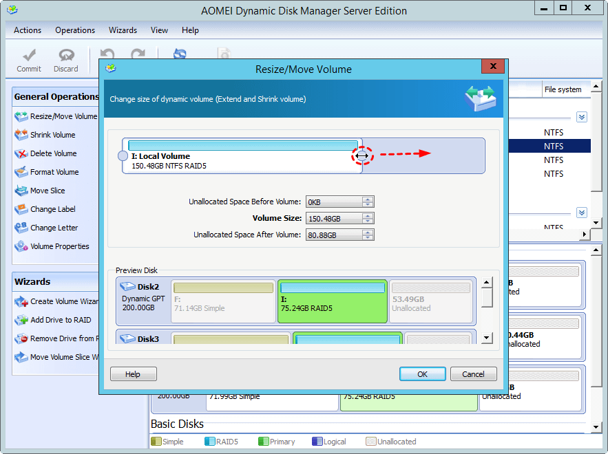608x454 pixels.
Task: Decrease Volume Size with down arrow
Action: click(x=368, y=221)
